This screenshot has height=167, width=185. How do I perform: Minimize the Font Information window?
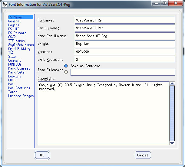coord(156,3)
